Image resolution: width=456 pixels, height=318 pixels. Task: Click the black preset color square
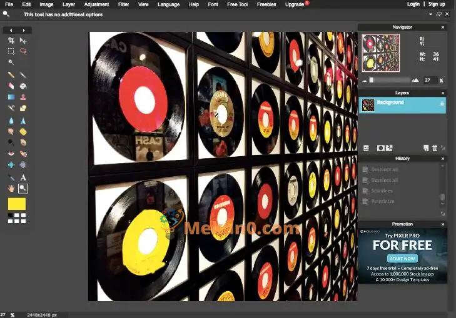[x=10, y=215]
